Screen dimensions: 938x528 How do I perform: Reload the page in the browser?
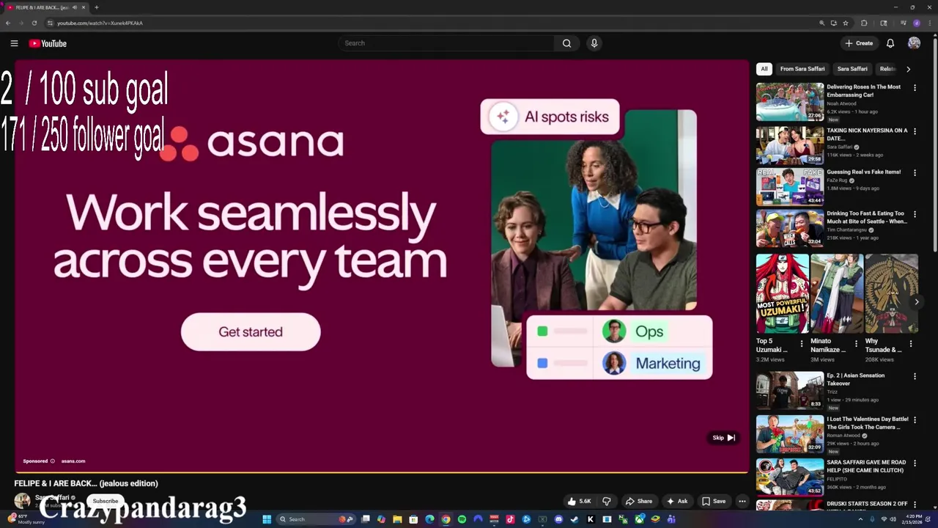(34, 23)
